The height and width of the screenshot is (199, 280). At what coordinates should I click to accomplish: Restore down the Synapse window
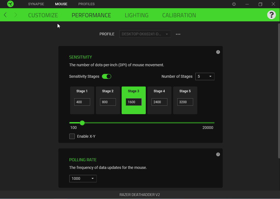click(x=260, y=4)
